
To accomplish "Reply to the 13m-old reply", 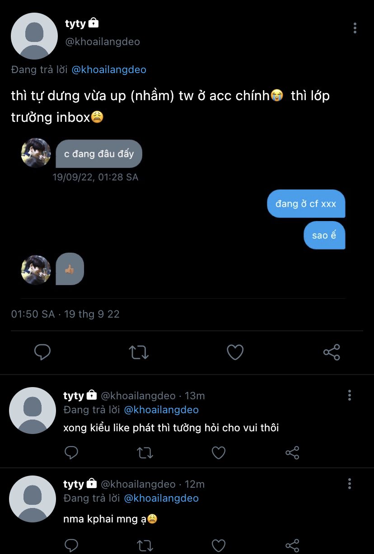I will [x=71, y=452].
